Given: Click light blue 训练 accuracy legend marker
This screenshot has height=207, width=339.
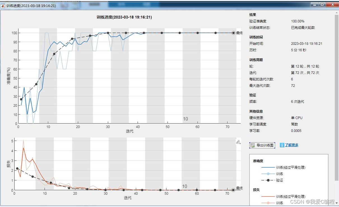Looking at the screenshot, I should (x=268, y=174).
